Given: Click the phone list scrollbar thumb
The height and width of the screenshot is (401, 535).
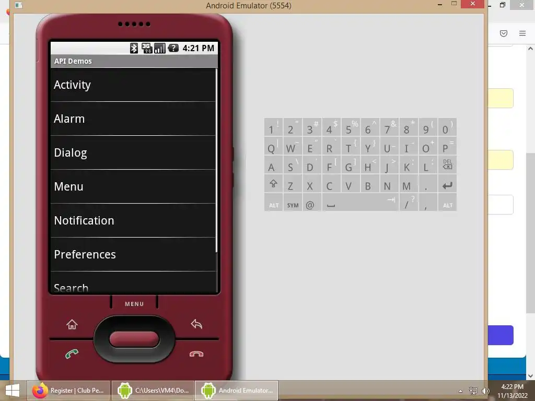Looking at the screenshot, I should [216, 160].
